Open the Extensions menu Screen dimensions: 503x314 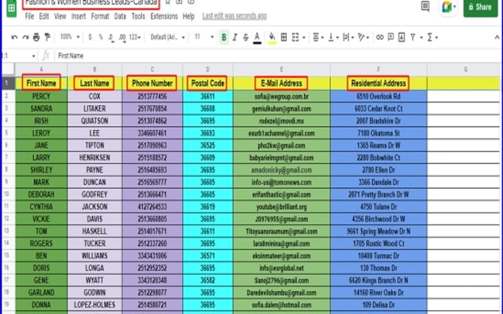(164, 16)
